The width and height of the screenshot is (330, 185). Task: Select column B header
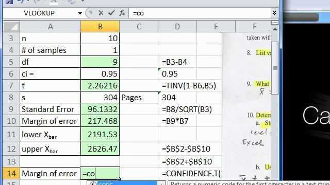[x=100, y=26]
